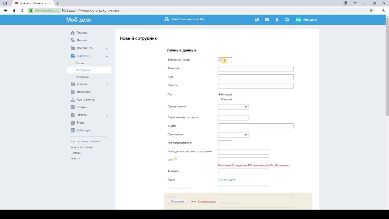389x219 pixels.
Task: Open the Дата выдачи calendar picker
Action: tap(246, 134)
